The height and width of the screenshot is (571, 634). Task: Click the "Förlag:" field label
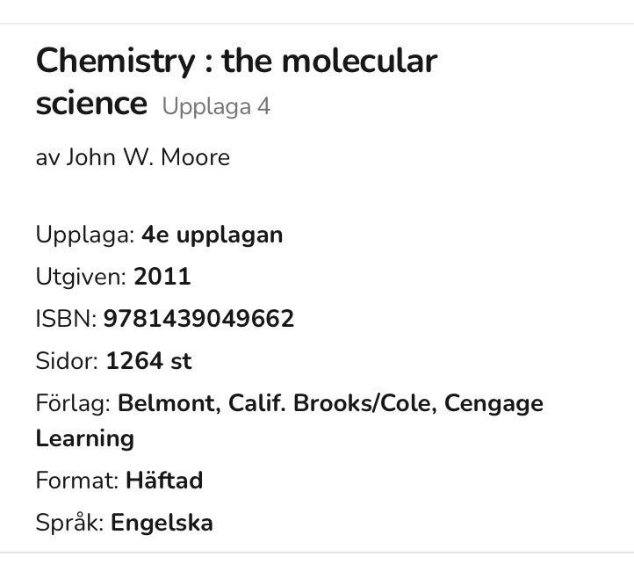pyautogui.click(x=72, y=403)
